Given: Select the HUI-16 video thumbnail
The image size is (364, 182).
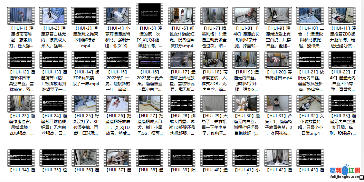Looking at the screenshot, I should coord(151,60).
